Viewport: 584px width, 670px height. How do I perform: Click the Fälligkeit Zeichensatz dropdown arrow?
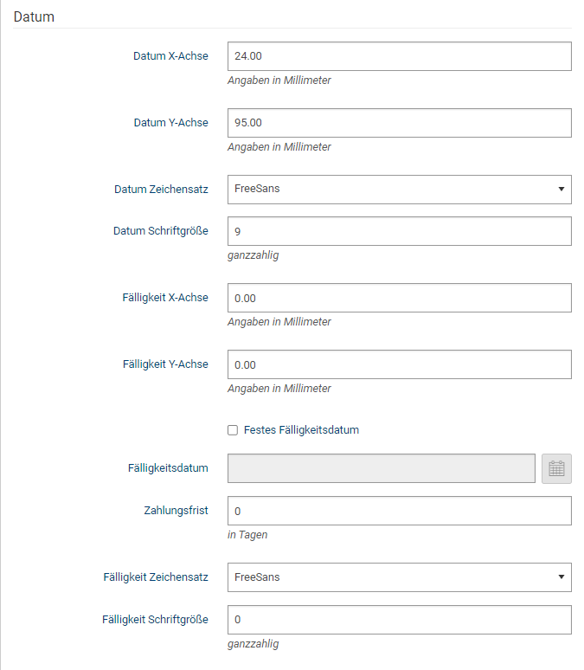pos(562,577)
